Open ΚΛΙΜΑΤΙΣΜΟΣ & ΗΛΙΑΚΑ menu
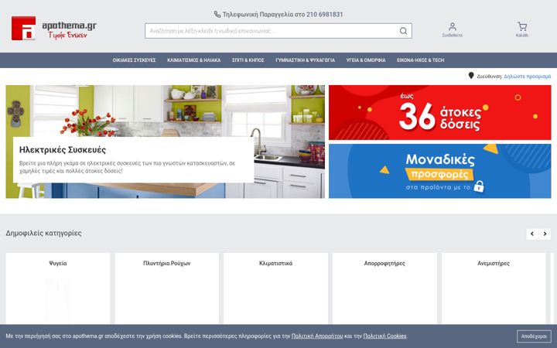 point(194,60)
